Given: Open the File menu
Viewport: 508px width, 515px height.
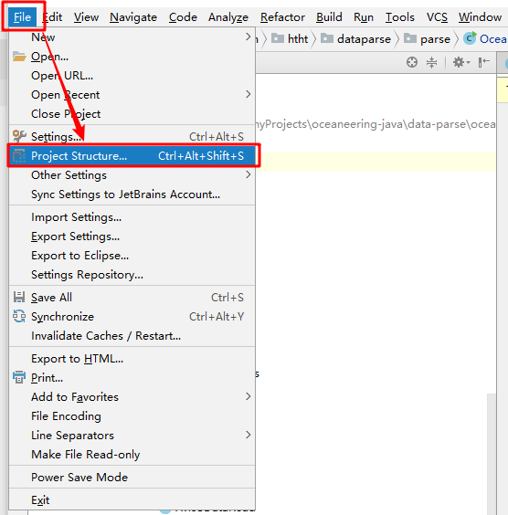Looking at the screenshot, I should click(22, 17).
